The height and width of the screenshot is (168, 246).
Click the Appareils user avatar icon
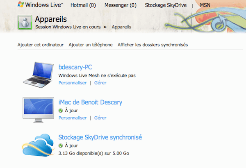coord(25,23)
